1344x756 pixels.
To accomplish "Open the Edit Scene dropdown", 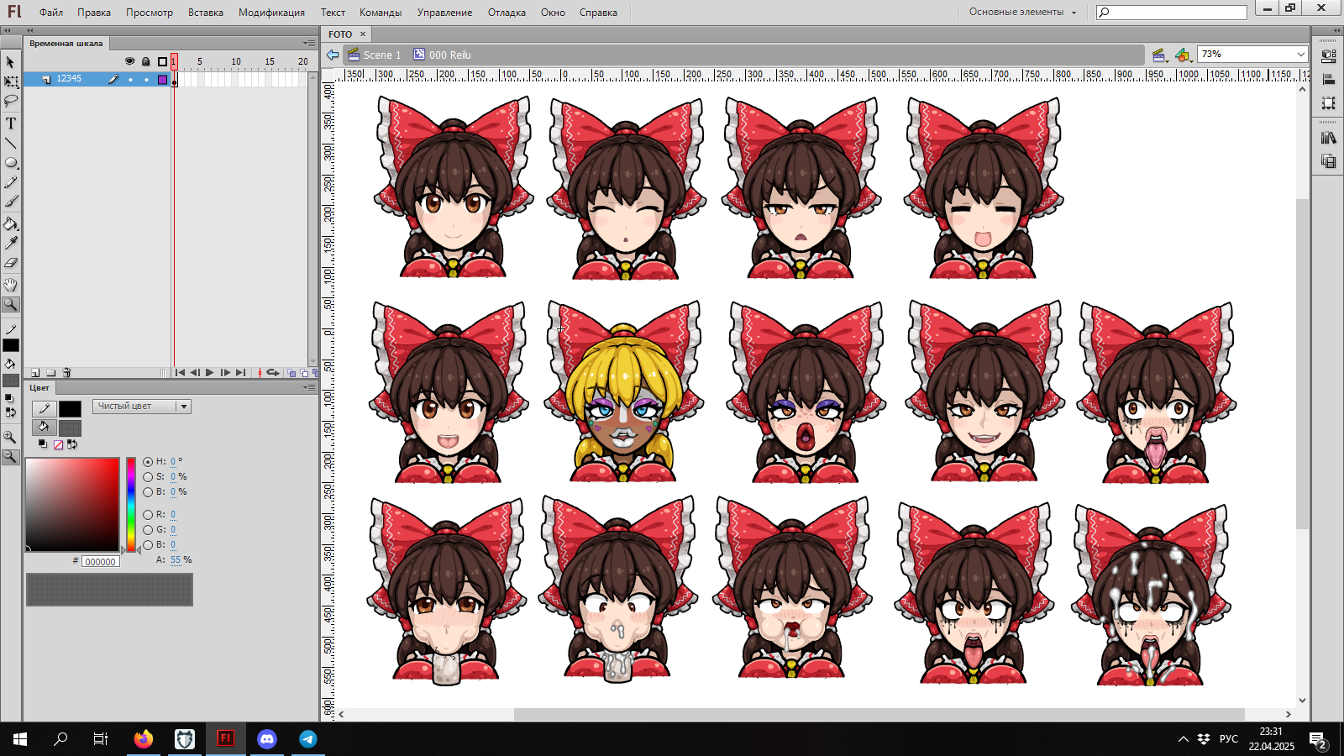I will coord(1160,55).
